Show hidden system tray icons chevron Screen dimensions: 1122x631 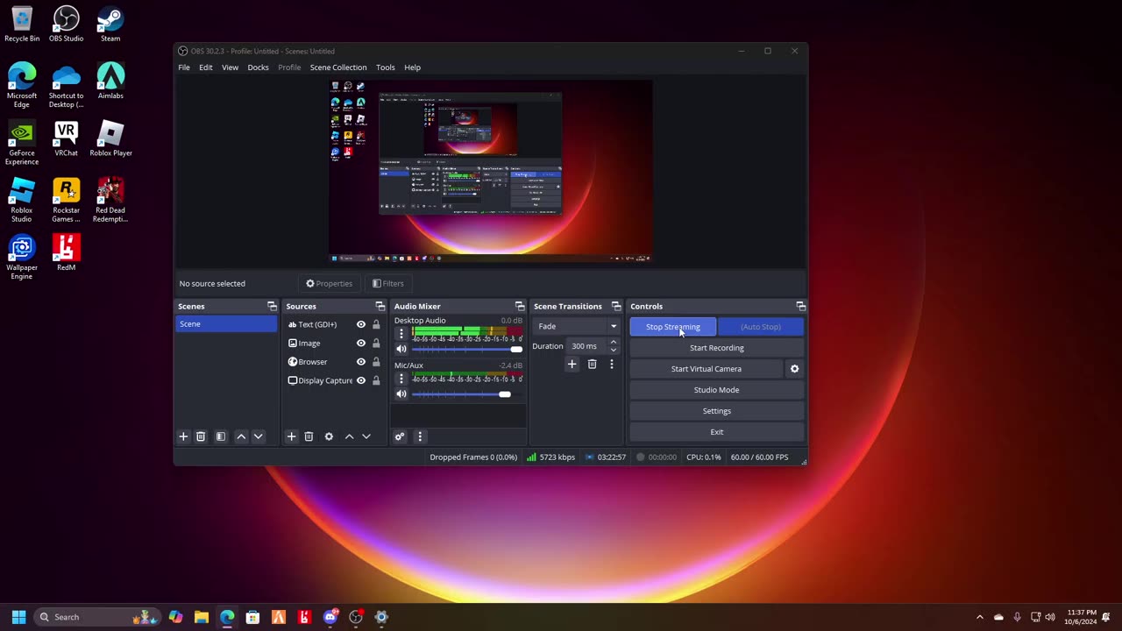[980, 617]
